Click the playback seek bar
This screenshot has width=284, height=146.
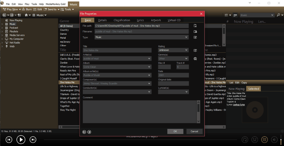[x=140, y=140]
